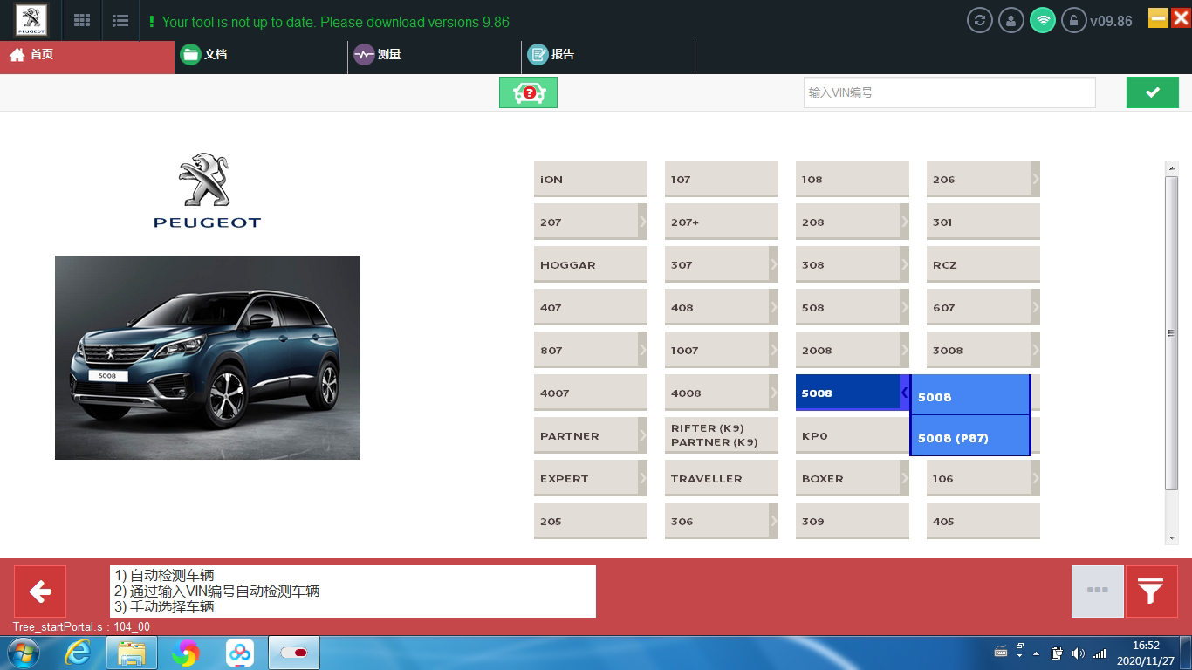The image size is (1192, 670).
Task: Select the HOGGAR model
Action: click(591, 264)
